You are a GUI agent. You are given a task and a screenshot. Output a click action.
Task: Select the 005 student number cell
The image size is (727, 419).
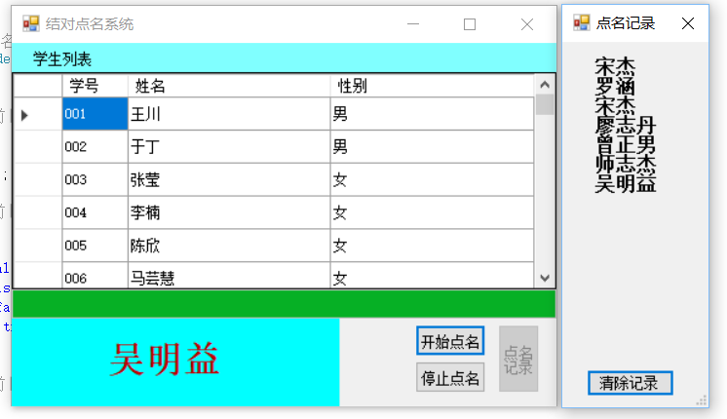coord(96,246)
